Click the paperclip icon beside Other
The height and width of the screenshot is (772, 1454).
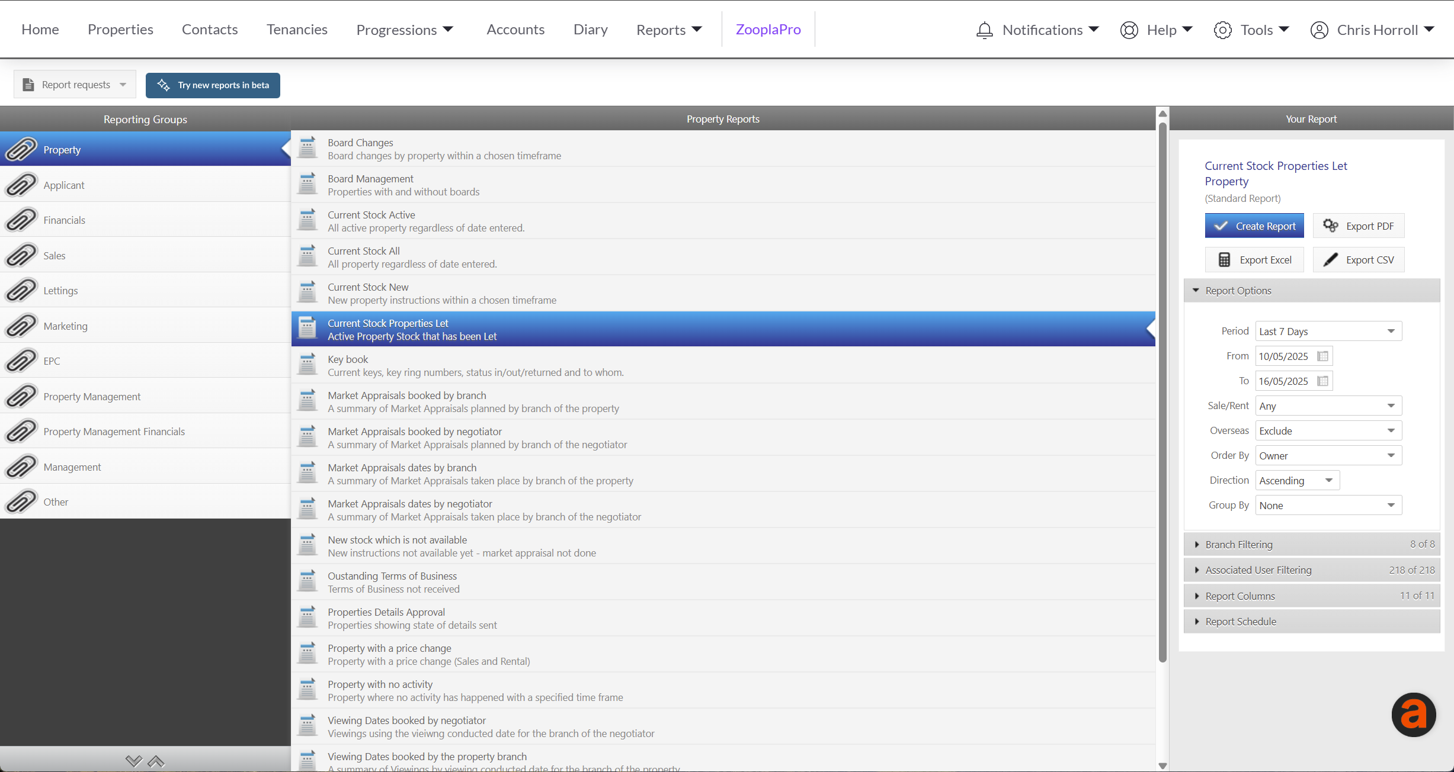point(21,501)
